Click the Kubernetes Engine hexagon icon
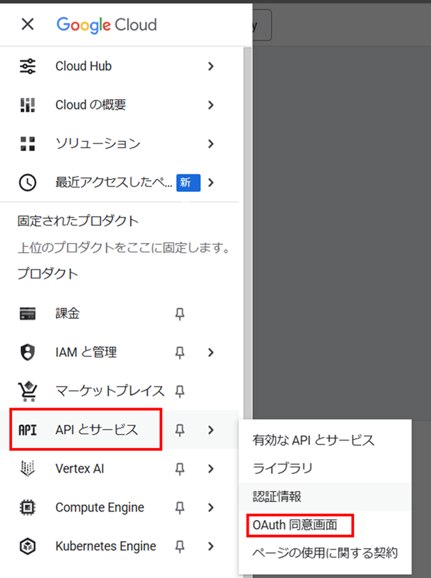Screen dimensions: 431x578 click(x=28, y=547)
